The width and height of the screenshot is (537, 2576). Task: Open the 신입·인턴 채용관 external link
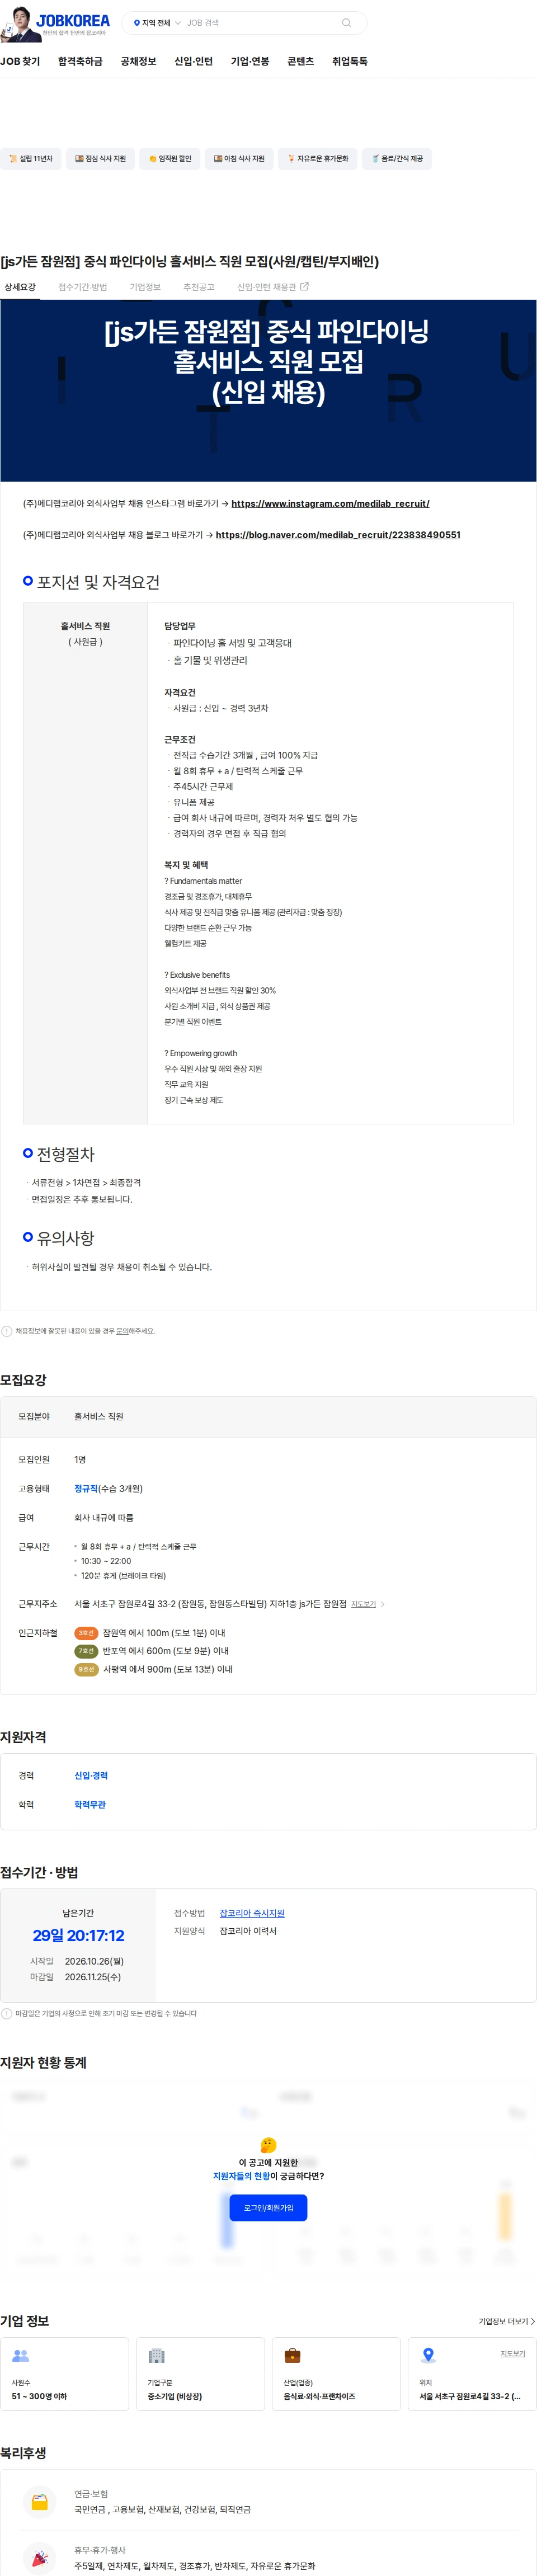pyautogui.click(x=272, y=288)
